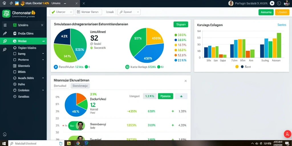Select the pin icon left of Frode Oiins

pos(5,34)
